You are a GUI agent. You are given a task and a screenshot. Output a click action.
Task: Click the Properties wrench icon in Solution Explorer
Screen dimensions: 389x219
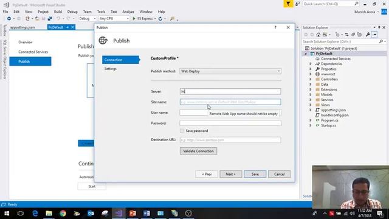(368, 35)
